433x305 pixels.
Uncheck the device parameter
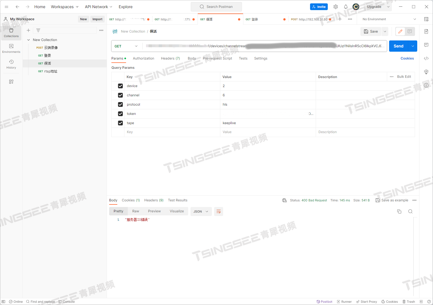(x=120, y=86)
